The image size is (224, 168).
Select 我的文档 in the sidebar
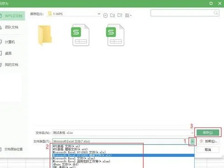[x=11, y=64]
